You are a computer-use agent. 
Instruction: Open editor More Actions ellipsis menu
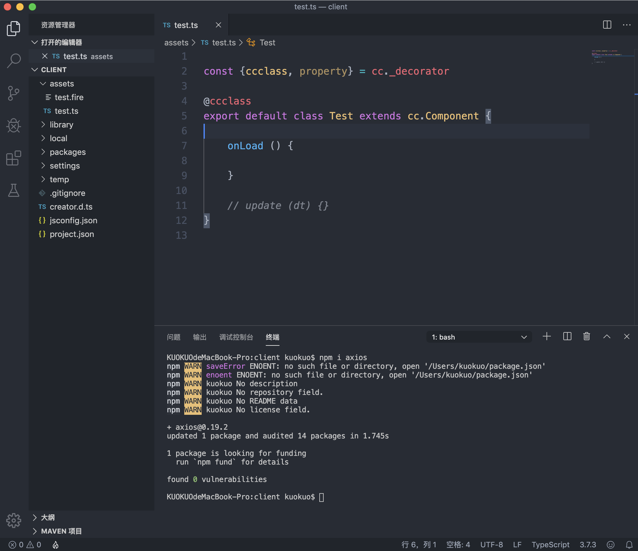627,25
